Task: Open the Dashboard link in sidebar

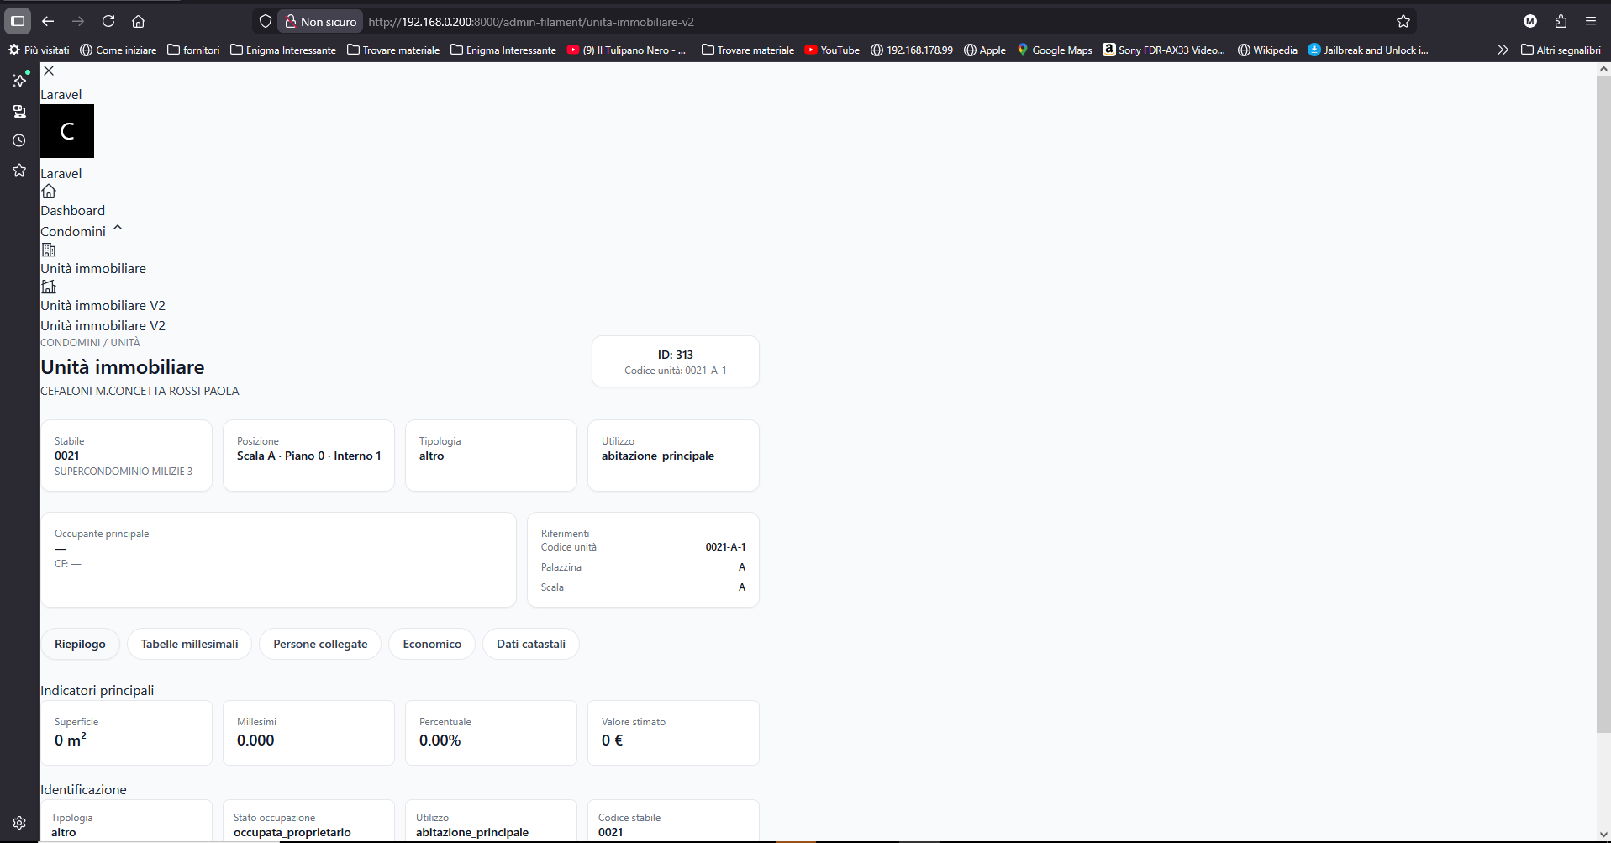Action: pyautogui.click(x=73, y=210)
